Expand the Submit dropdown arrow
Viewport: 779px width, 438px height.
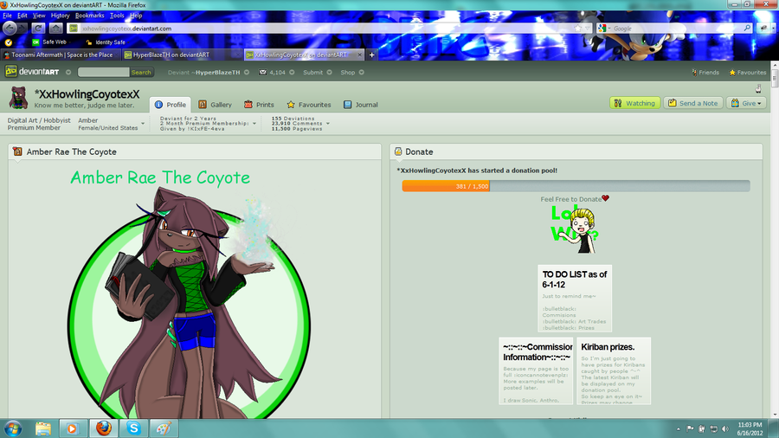coord(329,73)
